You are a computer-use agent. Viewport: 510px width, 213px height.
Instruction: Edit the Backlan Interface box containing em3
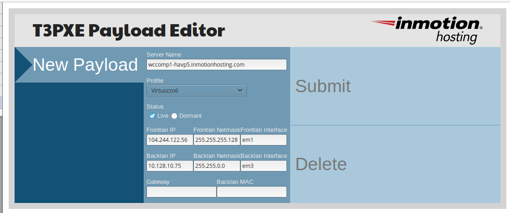click(263, 166)
